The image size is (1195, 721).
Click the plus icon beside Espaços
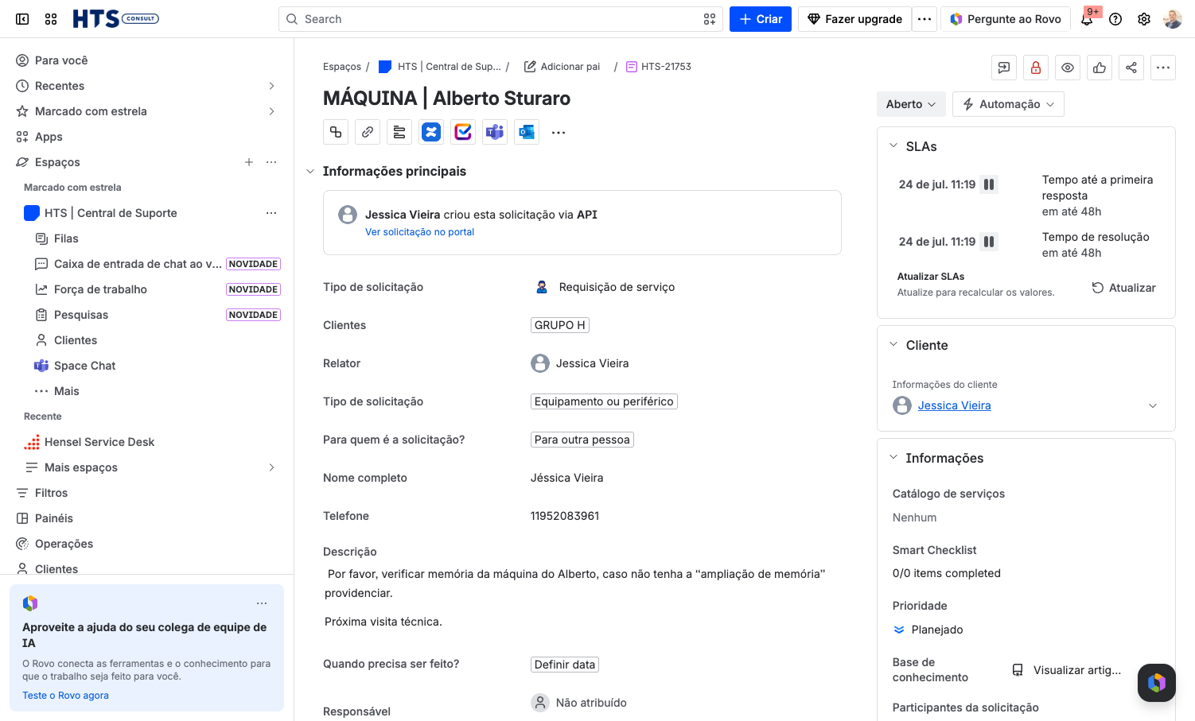pos(249,162)
